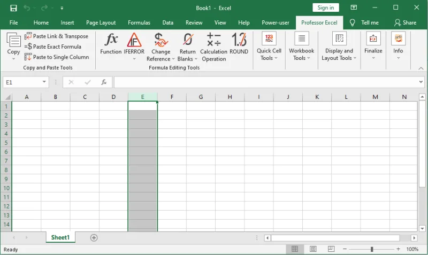Open the Formulas tab
428x255 pixels.
pos(139,22)
